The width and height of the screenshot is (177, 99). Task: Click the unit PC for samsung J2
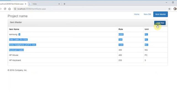point(146,34)
